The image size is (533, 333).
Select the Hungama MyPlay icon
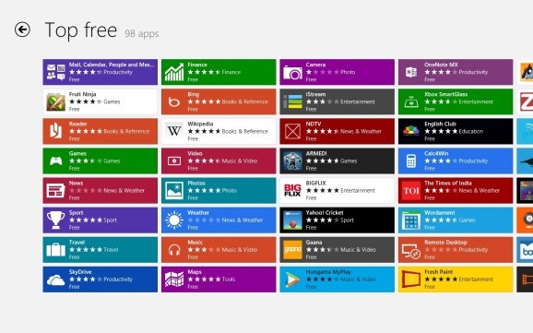click(x=292, y=279)
